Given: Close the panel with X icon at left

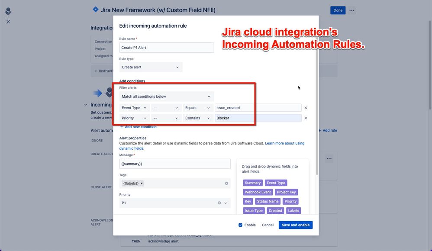Looking at the screenshot, I should coord(8,22).
